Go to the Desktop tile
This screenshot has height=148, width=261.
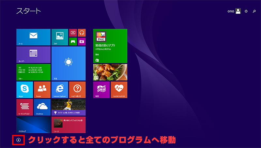[x=33, y=125]
